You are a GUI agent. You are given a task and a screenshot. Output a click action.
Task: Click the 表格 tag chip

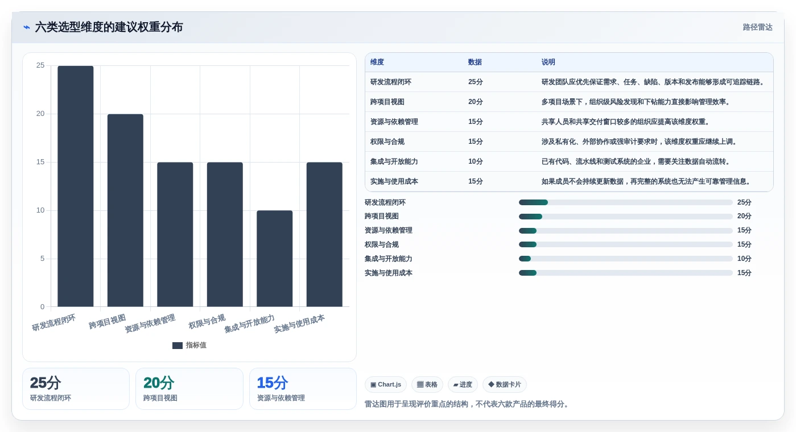point(427,385)
